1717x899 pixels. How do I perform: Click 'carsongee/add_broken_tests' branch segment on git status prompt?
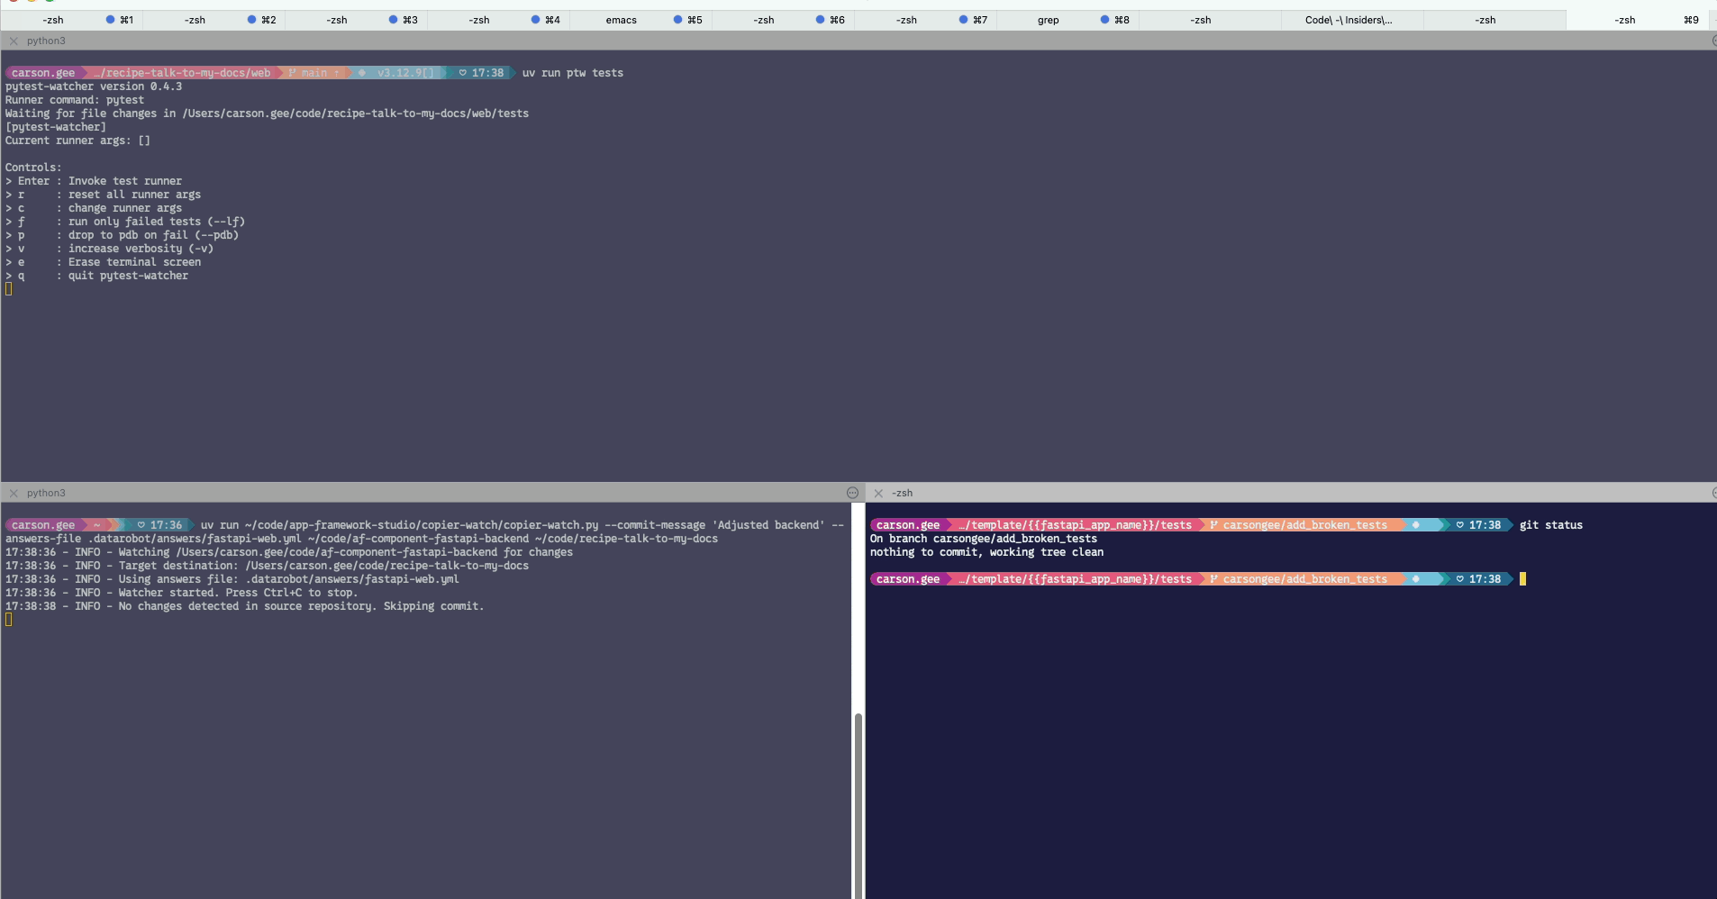point(1304,525)
